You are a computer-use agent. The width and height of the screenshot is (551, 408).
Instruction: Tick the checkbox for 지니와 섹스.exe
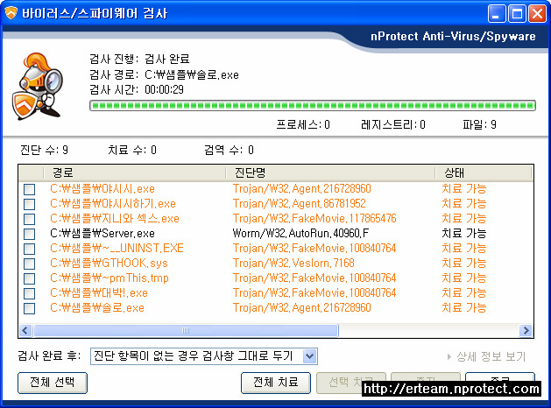click(30, 219)
